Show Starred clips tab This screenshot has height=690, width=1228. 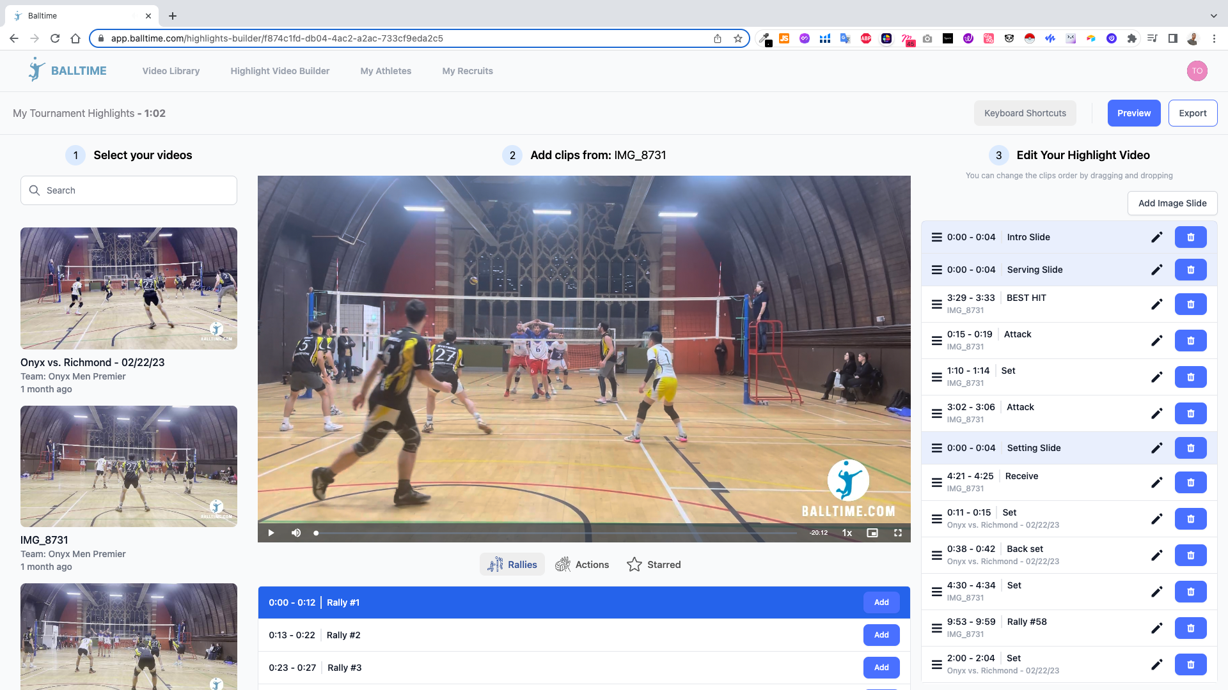[x=654, y=565]
